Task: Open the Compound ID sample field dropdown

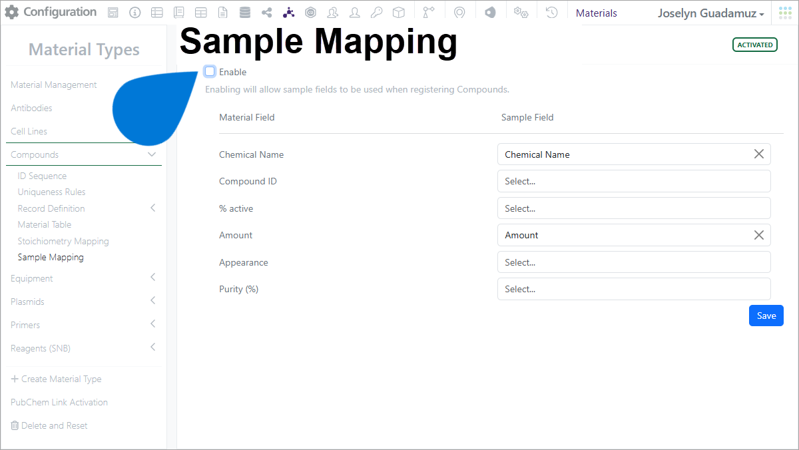Action: point(634,181)
